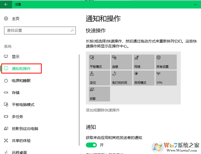Select the 投影 quick action tile
201x154 pixels.
99,94
